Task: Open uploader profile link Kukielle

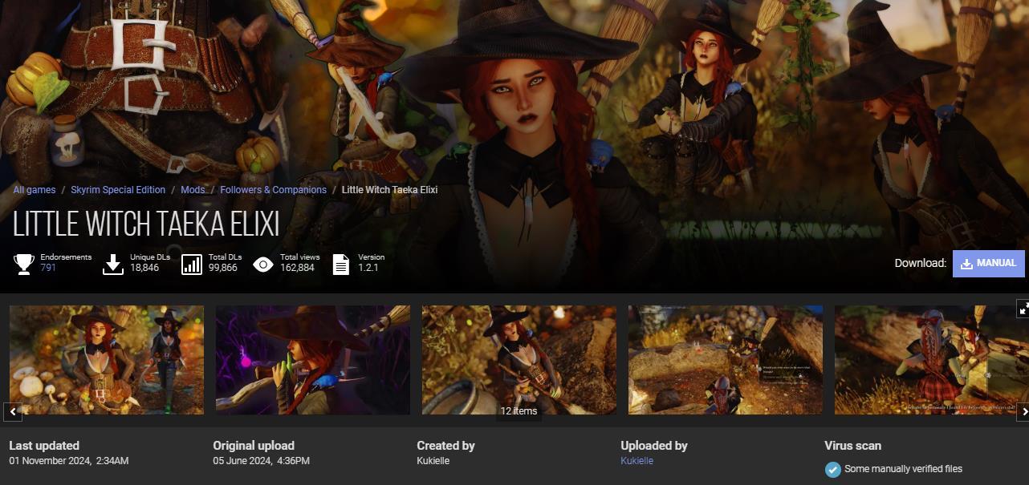Action: tap(637, 461)
